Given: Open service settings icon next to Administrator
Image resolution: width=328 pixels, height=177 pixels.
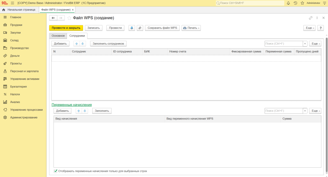Looking at the screenshot, I should coord(324,3).
